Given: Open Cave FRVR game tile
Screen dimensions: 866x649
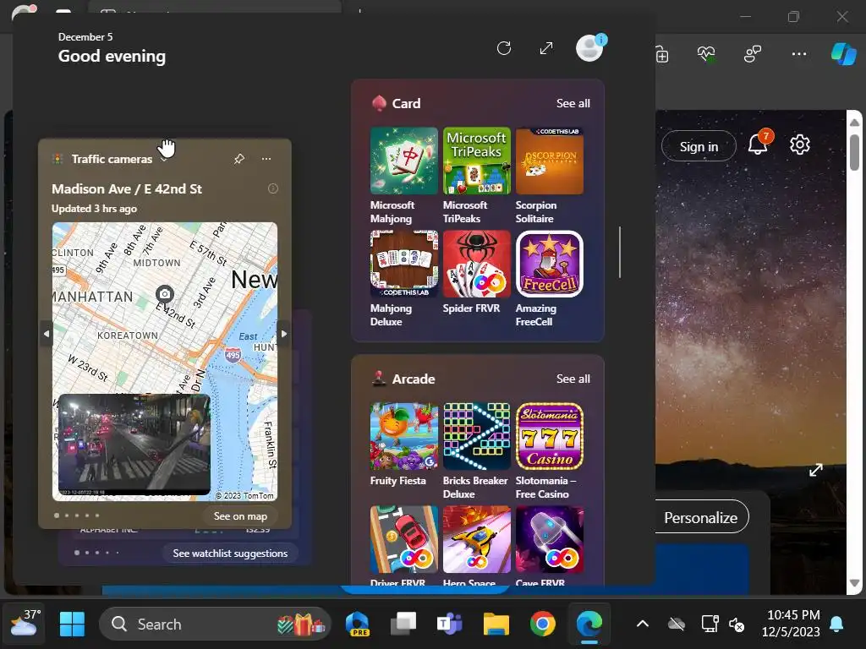Looking at the screenshot, I should click(550, 540).
